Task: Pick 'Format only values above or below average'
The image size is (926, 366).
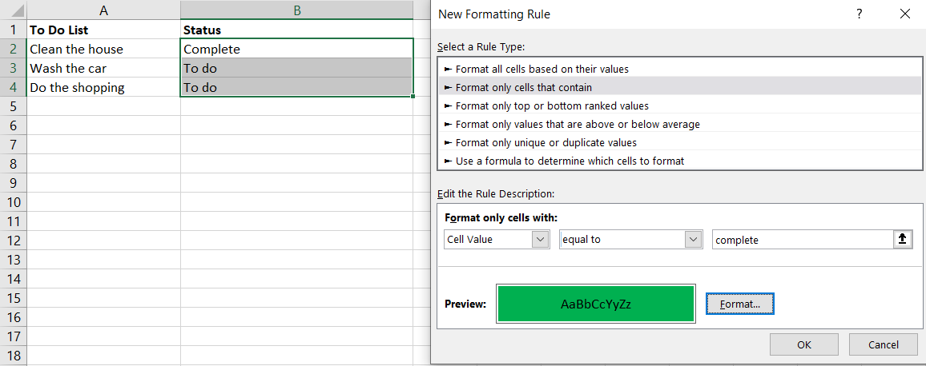Action: click(577, 124)
